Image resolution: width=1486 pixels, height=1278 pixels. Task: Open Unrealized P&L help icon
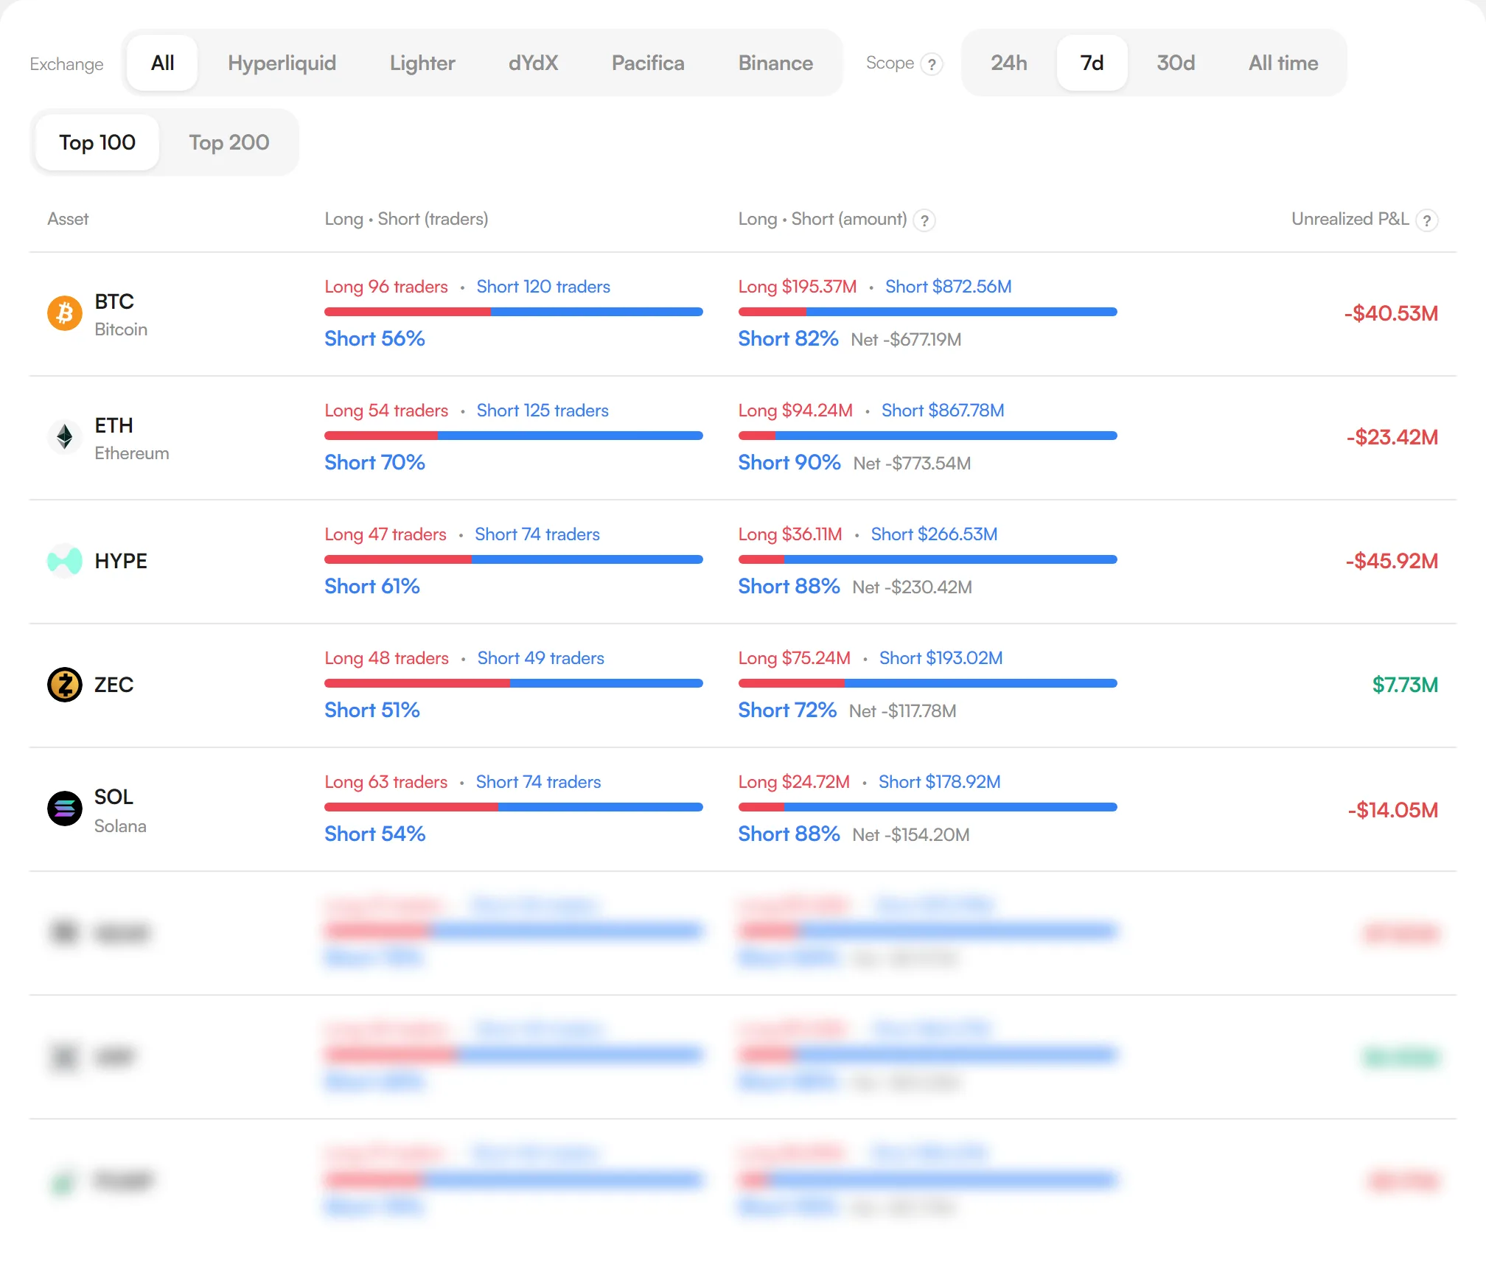(1427, 220)
